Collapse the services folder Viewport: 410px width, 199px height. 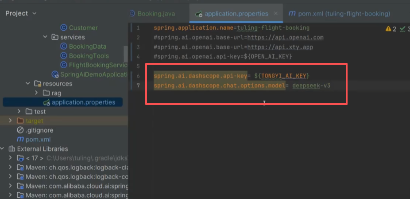45,37
